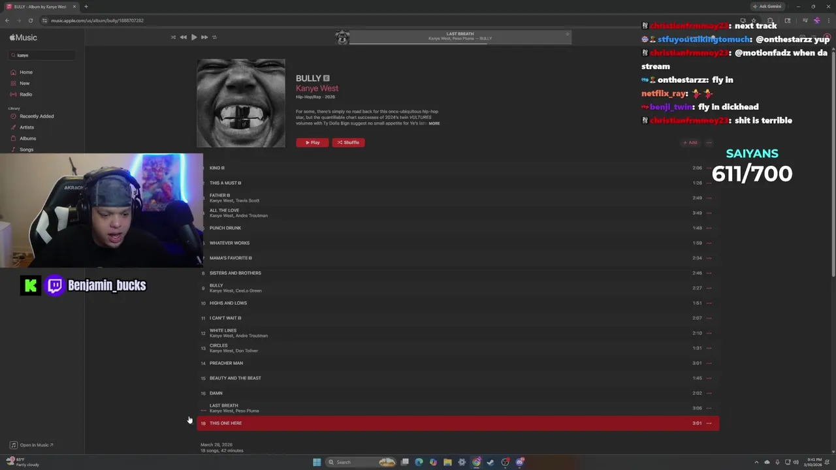The height and width of the screenshot is (470, 836).
Task: Reload the page with refresh icon
Action: [30, 20]
